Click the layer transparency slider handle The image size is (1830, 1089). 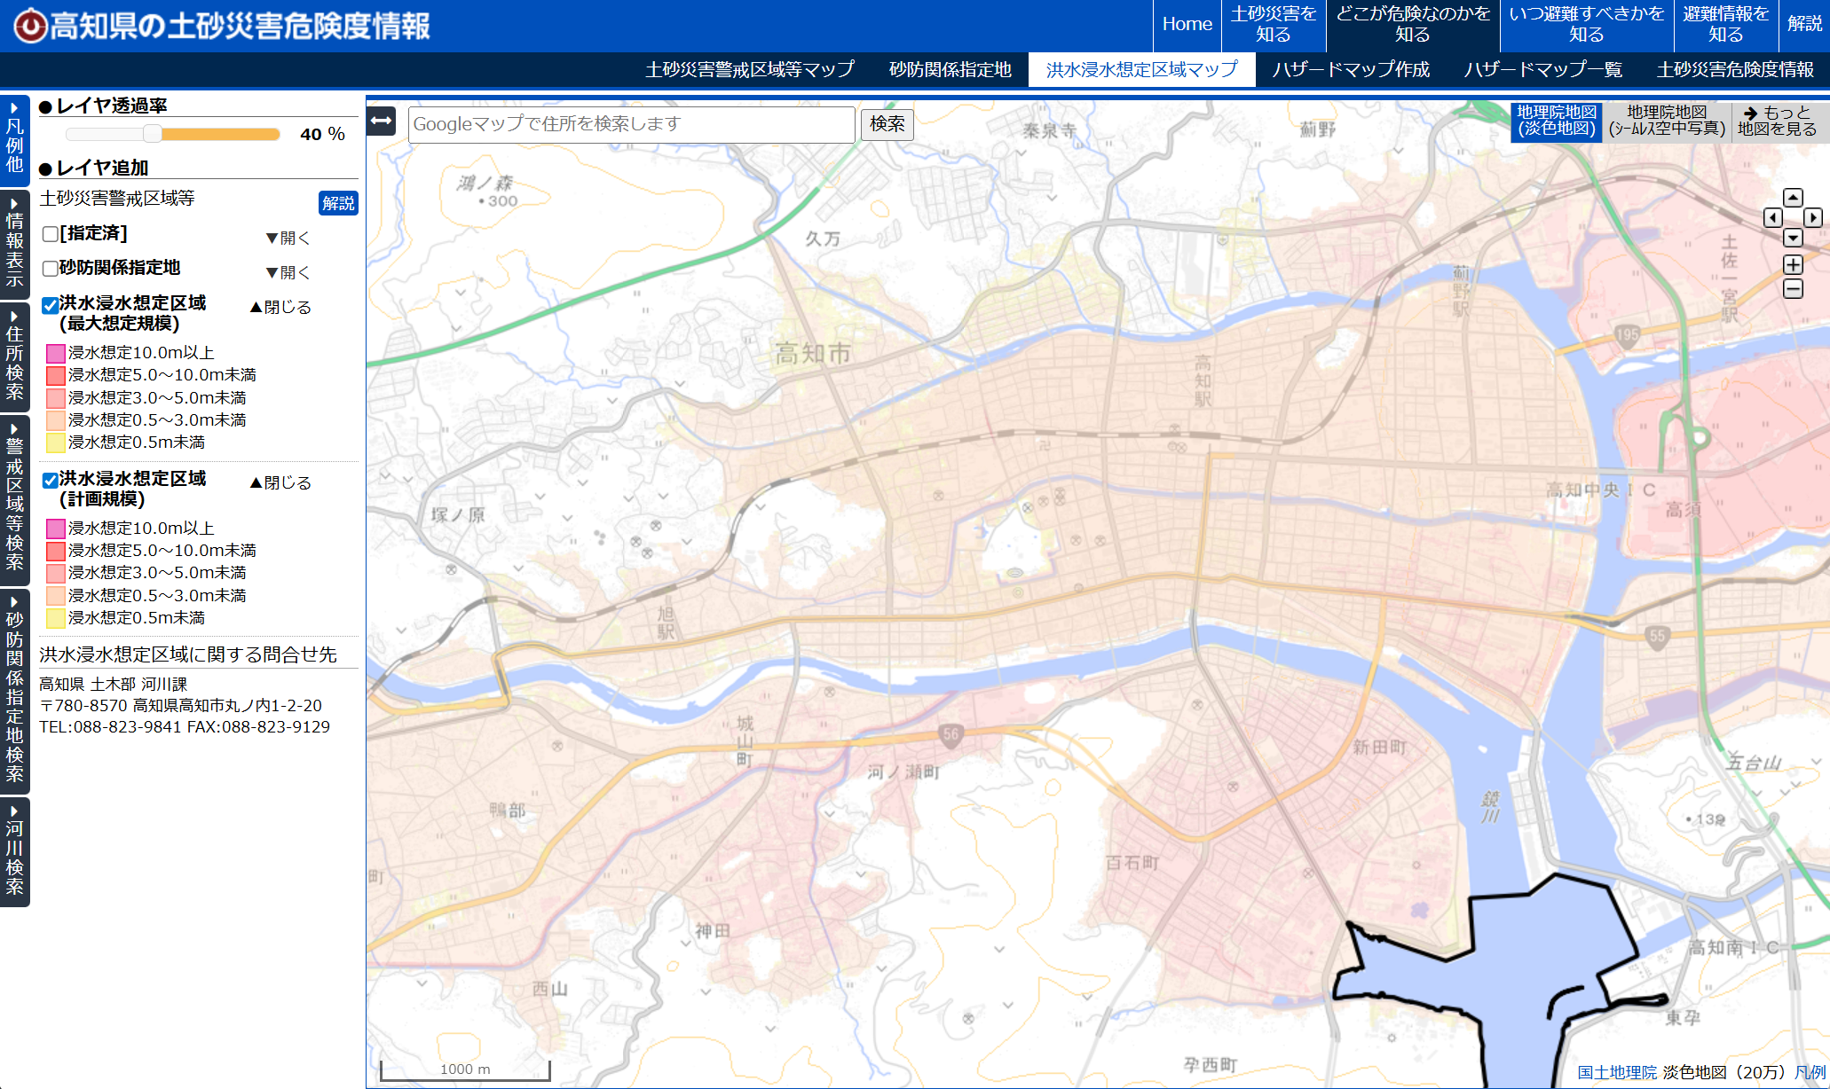coord(153,134)
